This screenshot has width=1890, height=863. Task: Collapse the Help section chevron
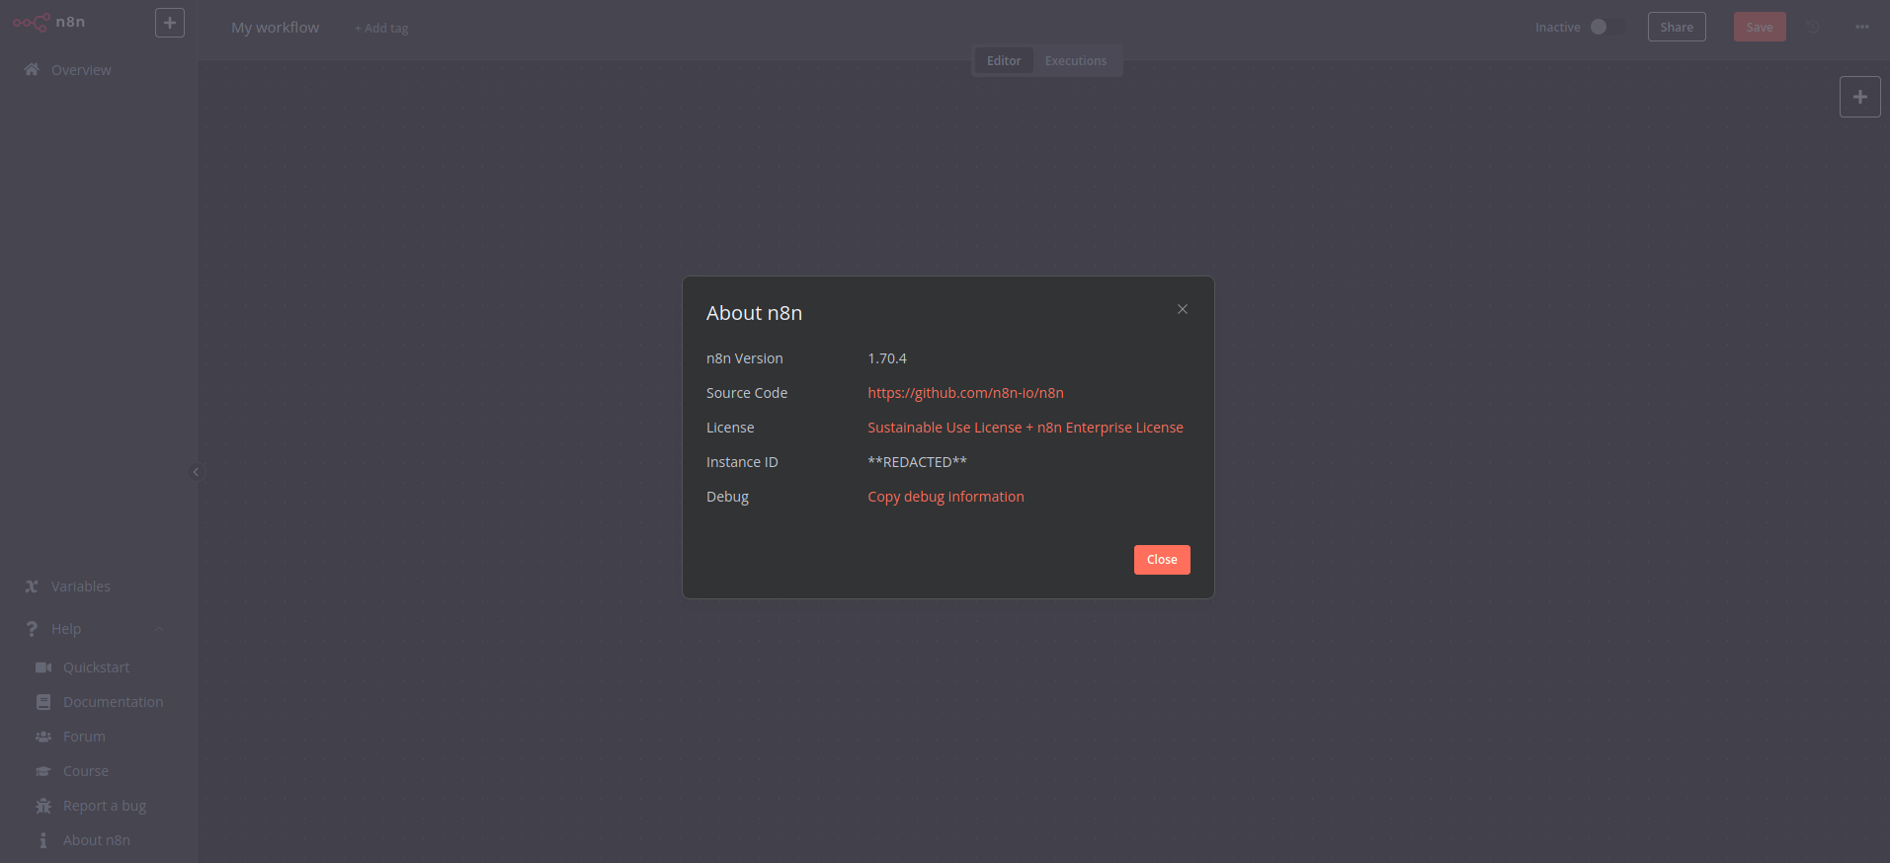point(159,629)
